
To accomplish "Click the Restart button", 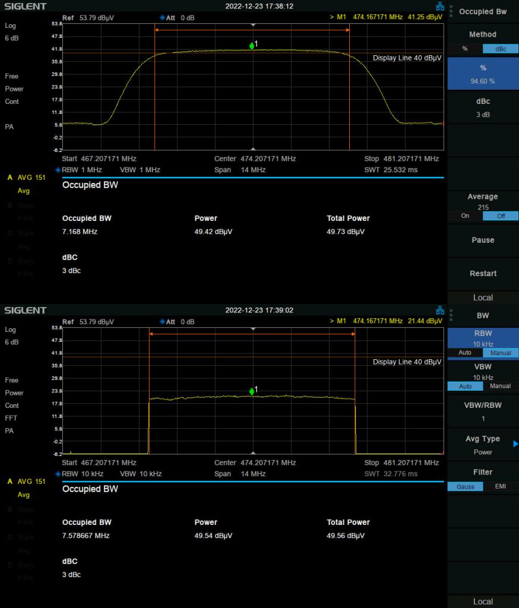I will 483,274.
